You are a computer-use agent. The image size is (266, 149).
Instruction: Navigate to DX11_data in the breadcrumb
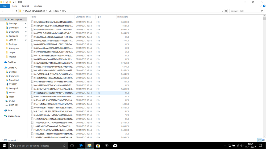click(x=53, y=11)
